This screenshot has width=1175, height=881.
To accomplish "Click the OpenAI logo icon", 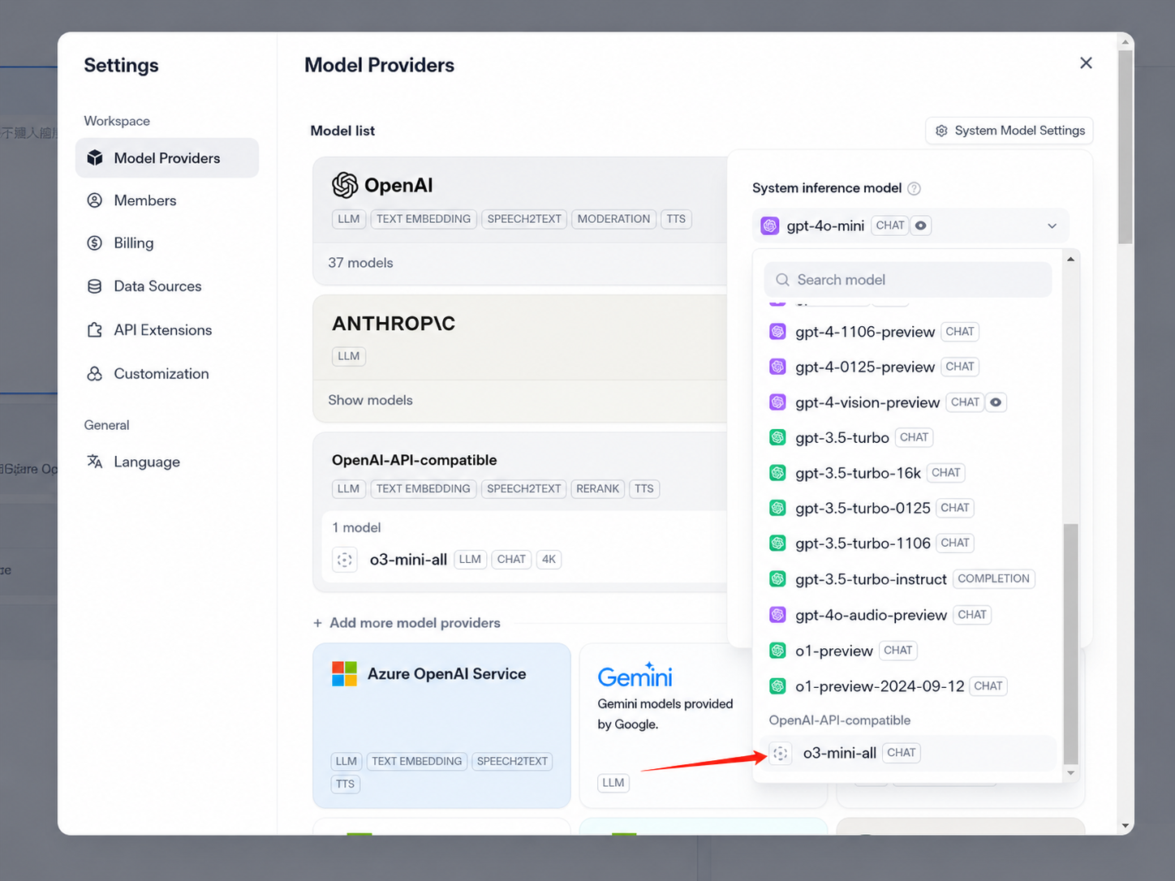I will point(345,185).
